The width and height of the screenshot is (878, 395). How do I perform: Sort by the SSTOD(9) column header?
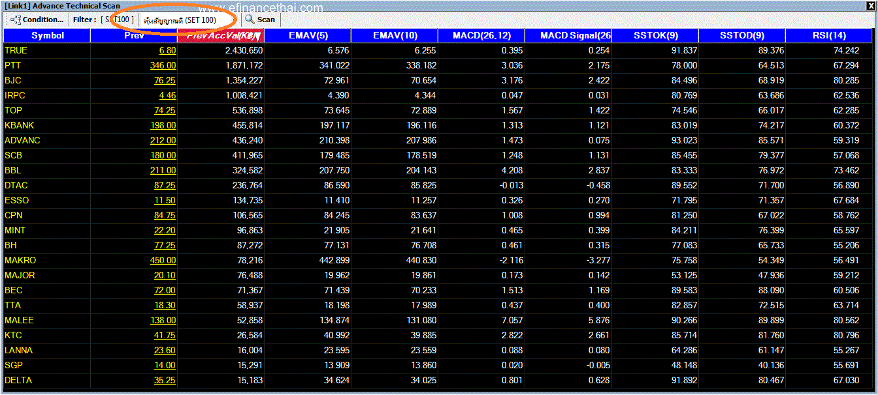[742, 36]
